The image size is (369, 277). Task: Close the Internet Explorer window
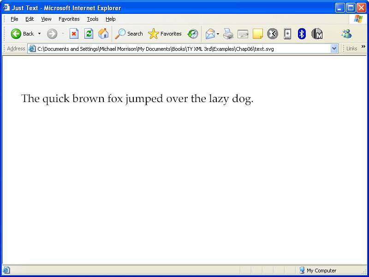pos(362,8)
